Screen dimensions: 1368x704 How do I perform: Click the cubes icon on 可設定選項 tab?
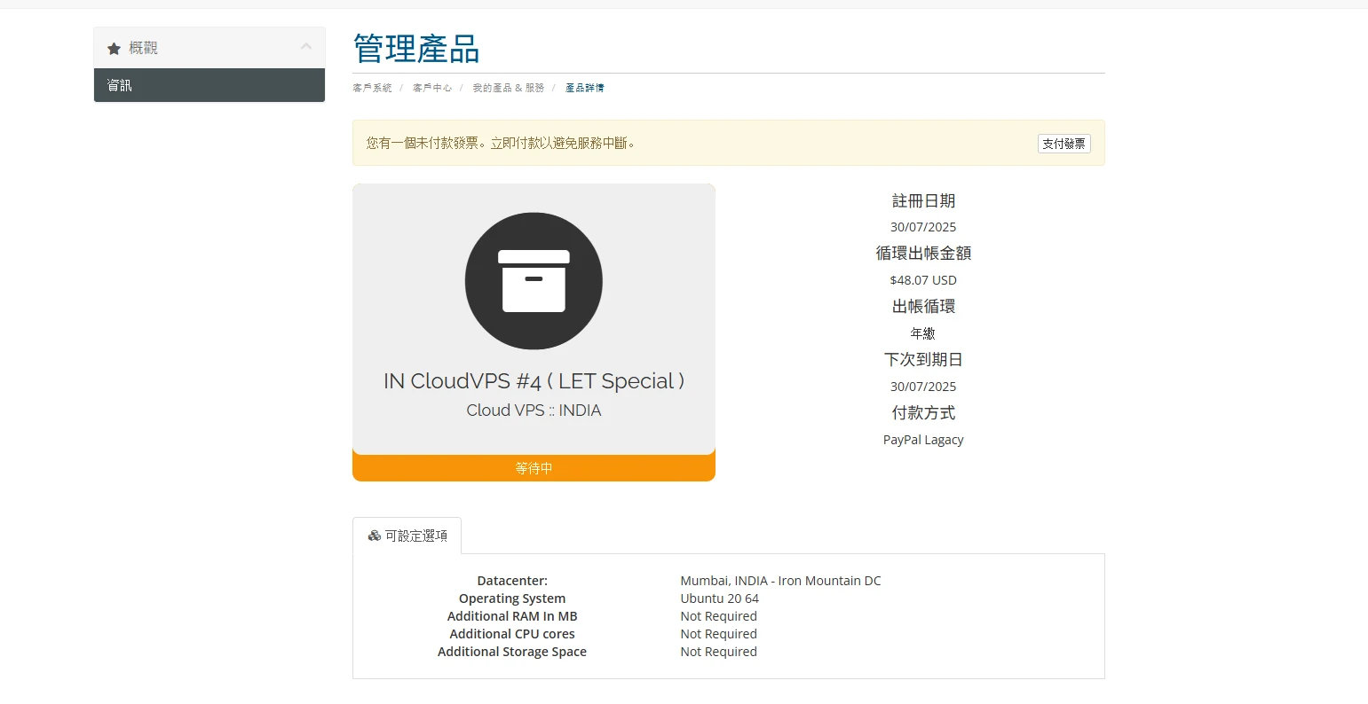coord(375,536)
